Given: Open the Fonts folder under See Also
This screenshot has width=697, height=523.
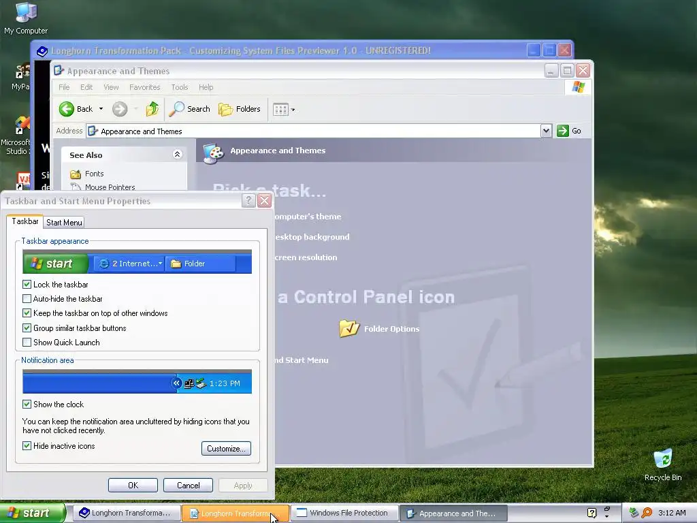Looking at the screenshot, I should pyautogui.click(x=87, y=174).
